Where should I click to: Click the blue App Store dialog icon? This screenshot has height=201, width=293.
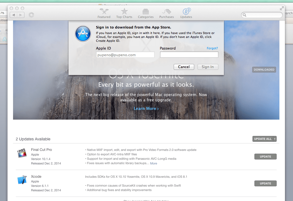pos(83,33)
